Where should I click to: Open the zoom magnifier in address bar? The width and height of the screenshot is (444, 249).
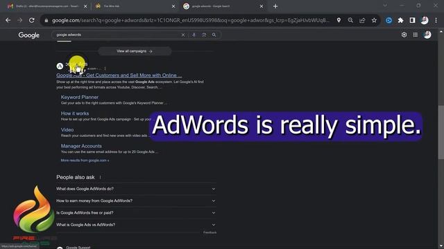pos(350,20)
